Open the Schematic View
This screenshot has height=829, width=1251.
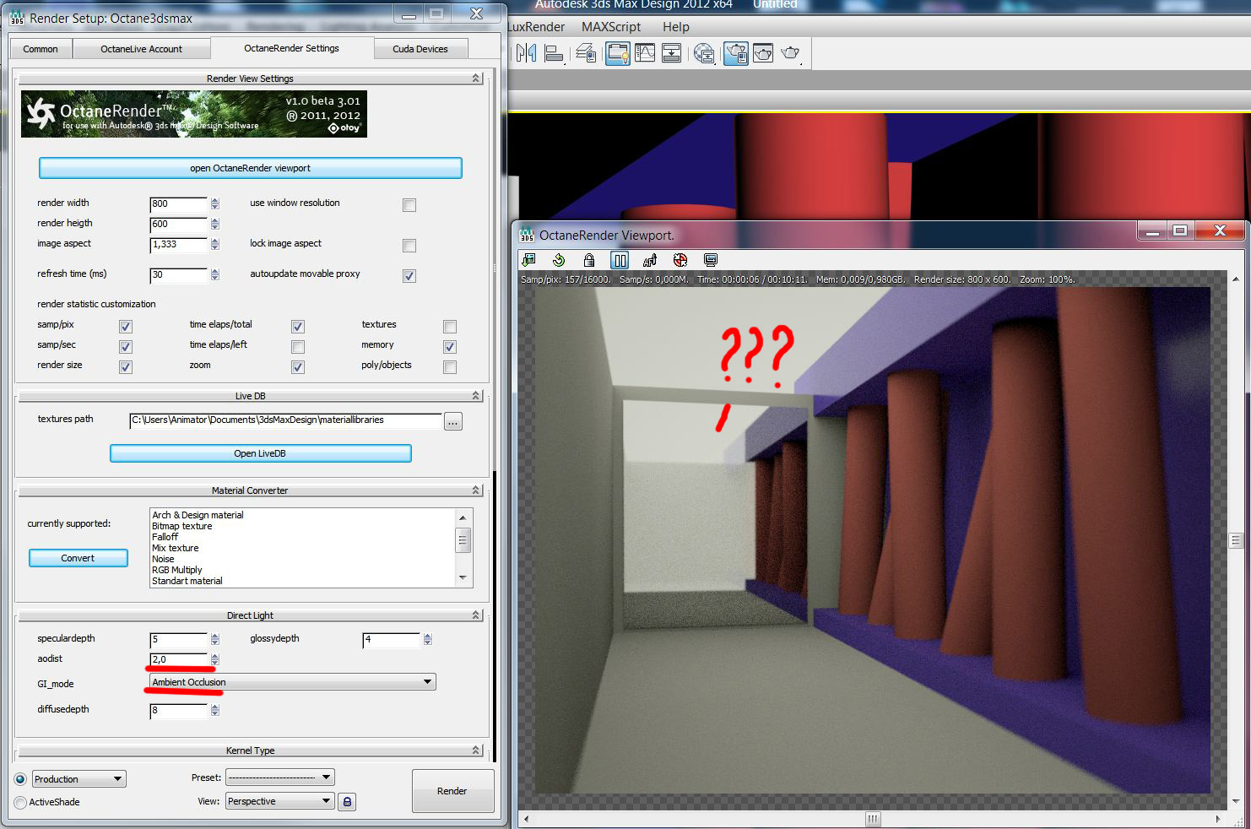pyautogui.click(x=672, y=54)
